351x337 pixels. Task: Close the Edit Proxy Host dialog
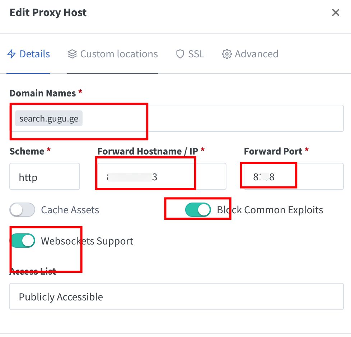(x=336, y=13)
